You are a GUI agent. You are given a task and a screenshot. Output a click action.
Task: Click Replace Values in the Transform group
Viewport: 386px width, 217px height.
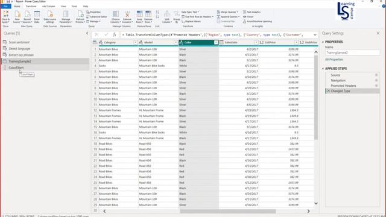[191, 22]
